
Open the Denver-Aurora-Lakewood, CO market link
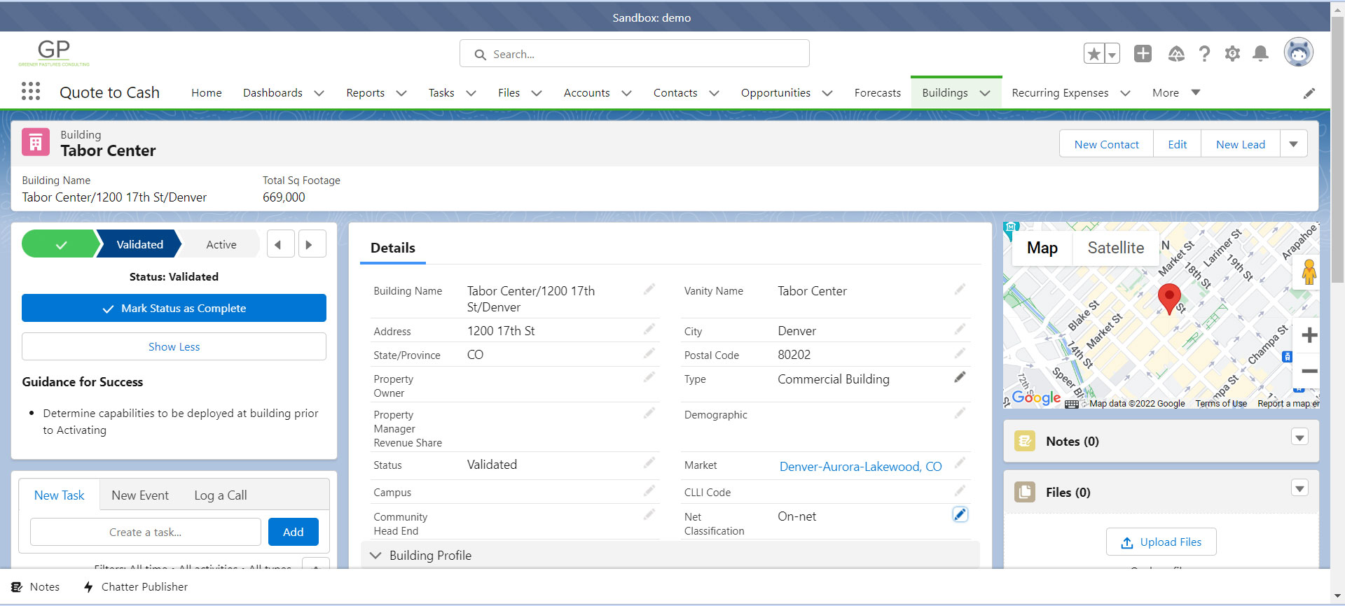point(860,467)
